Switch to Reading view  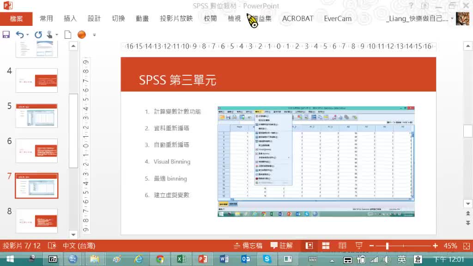tap(342, 246)
